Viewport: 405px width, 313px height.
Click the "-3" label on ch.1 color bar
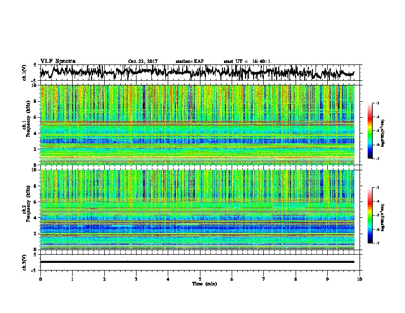[377, 103]
